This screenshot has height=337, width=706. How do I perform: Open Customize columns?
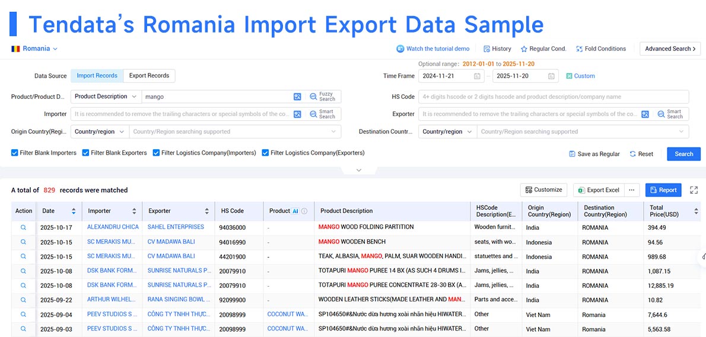point(543,190)
